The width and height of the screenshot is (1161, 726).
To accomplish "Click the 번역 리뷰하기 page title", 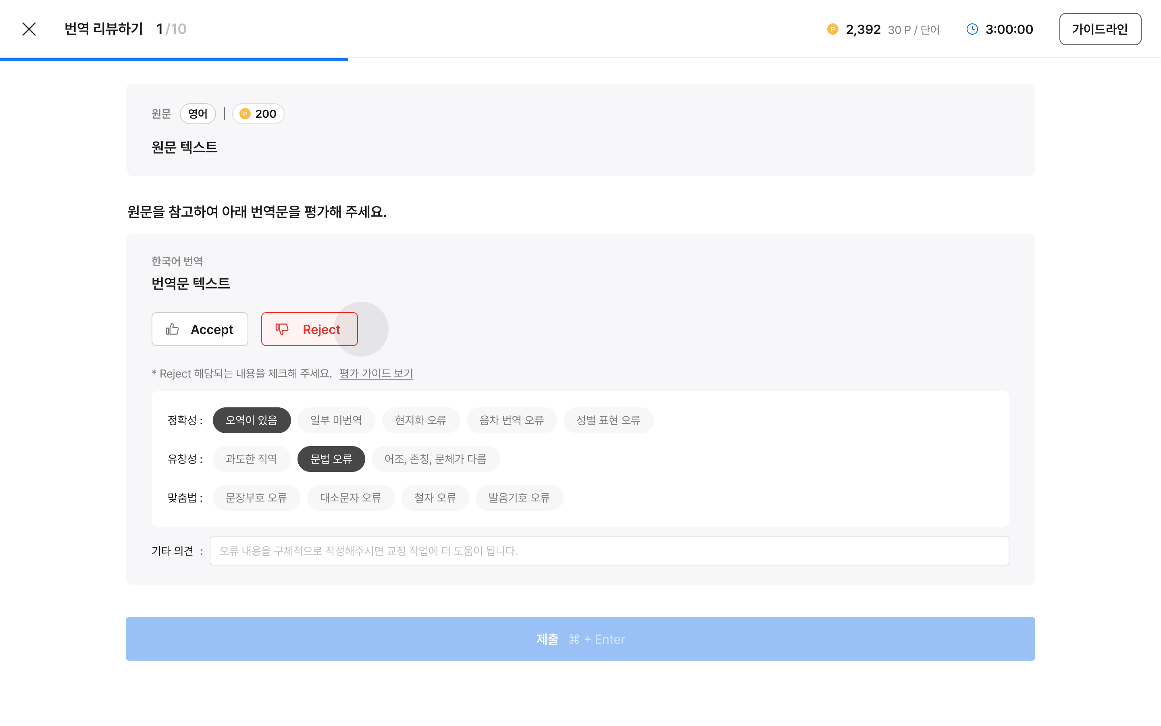I will 104,29.
